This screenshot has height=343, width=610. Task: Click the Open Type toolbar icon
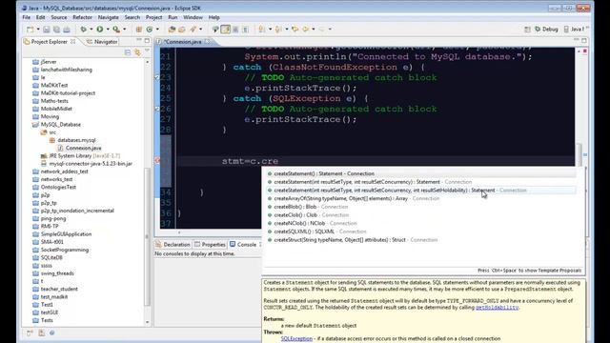(172, 30)
